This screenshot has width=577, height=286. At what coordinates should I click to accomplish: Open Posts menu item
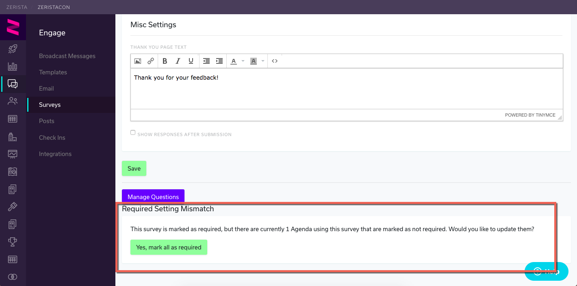(46, 121)
